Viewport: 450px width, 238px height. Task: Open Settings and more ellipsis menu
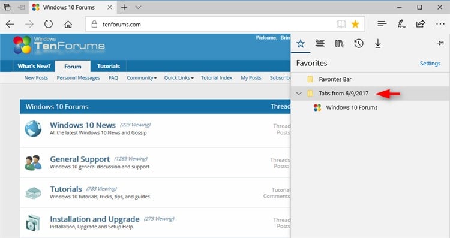[x=440, y=24]
